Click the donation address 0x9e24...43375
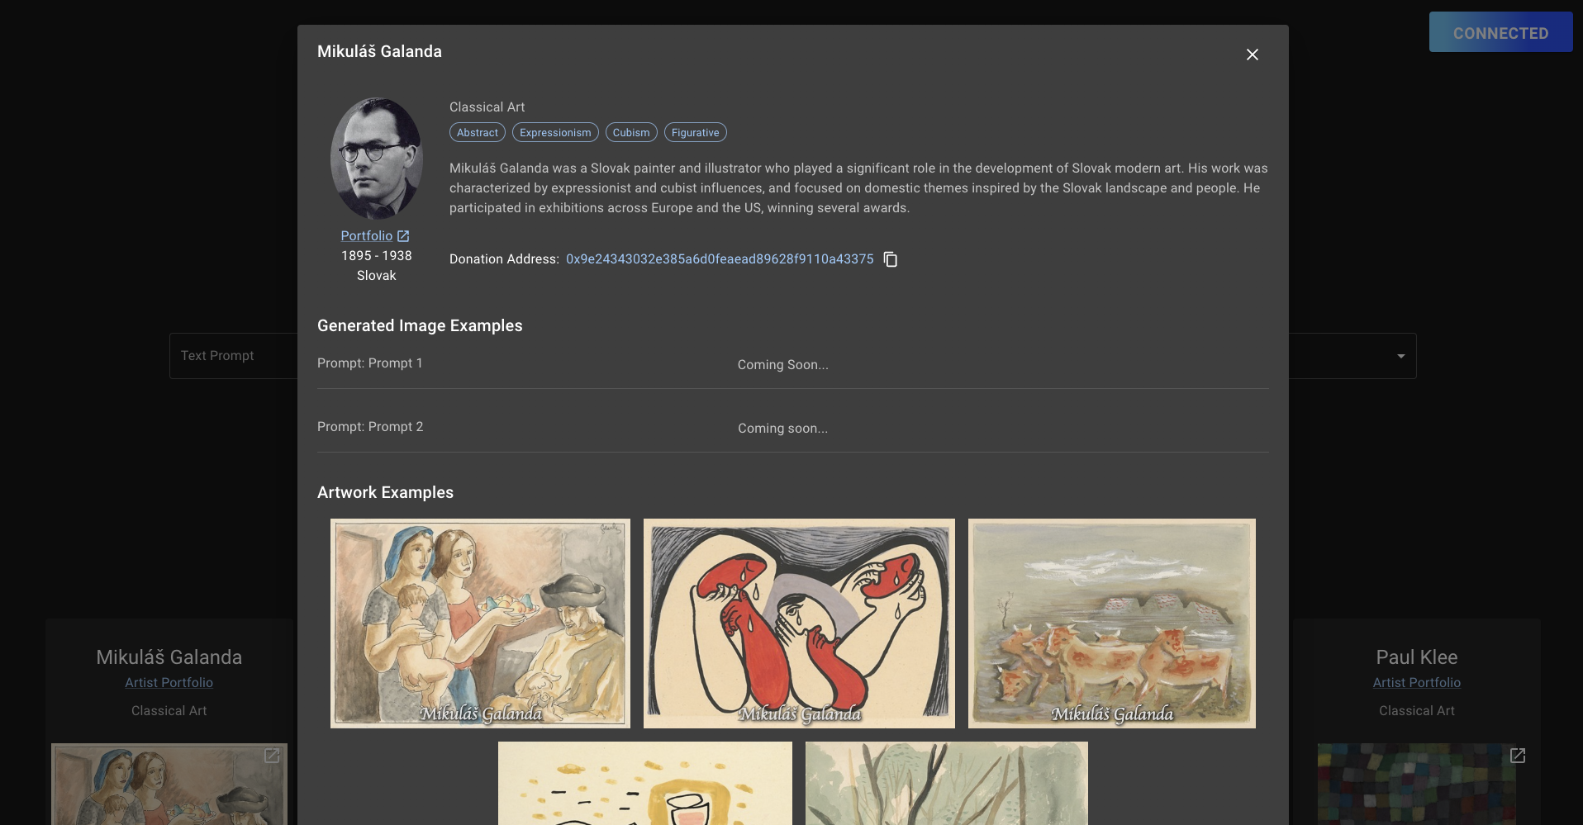1583x825 pixels. click(720, 259)
